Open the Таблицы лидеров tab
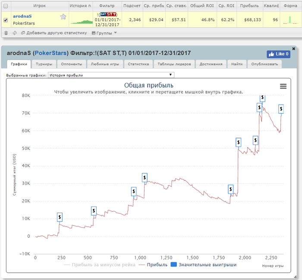 (x=174, y=64)
